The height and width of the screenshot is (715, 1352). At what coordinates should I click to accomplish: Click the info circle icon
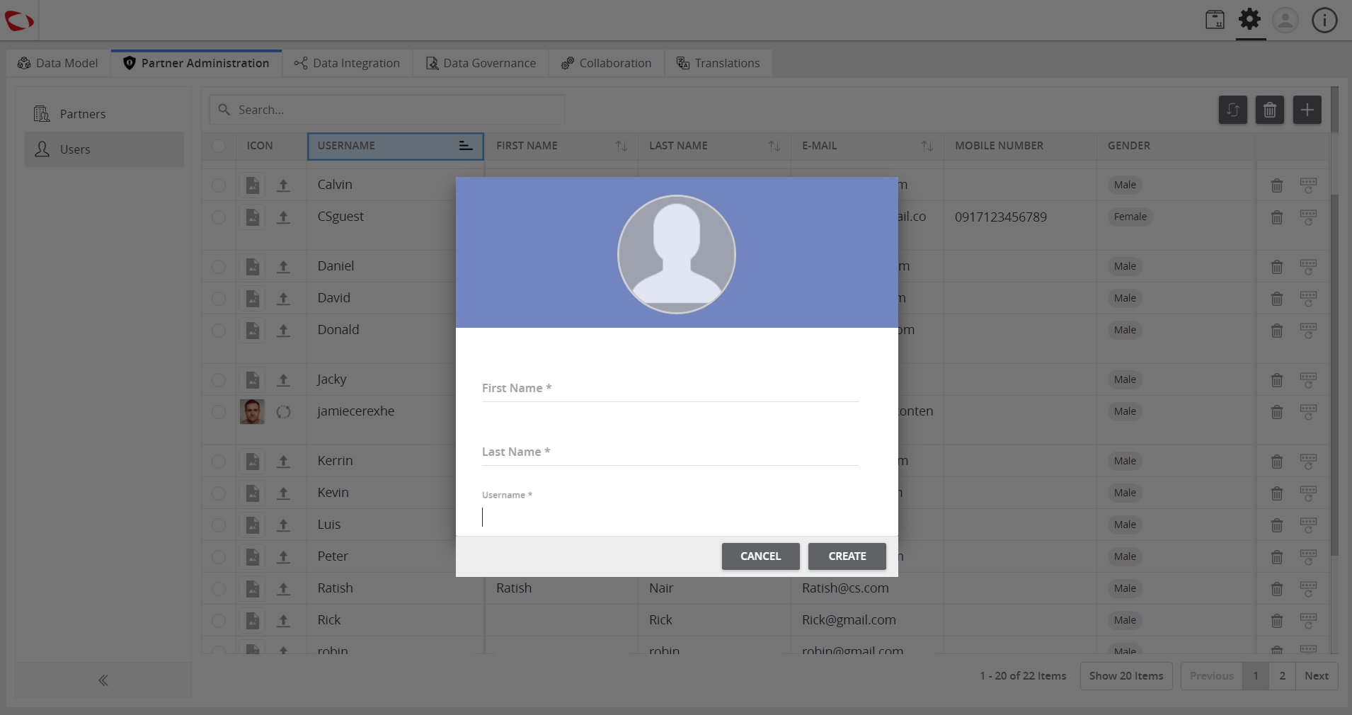tap(1324, 20)
